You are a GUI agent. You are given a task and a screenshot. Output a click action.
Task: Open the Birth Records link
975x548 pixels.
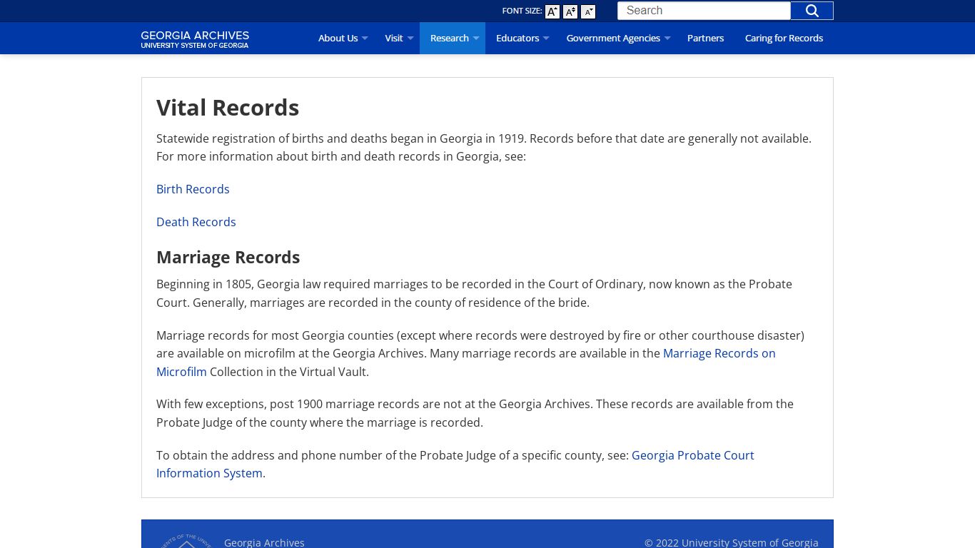tap(193, 189)
